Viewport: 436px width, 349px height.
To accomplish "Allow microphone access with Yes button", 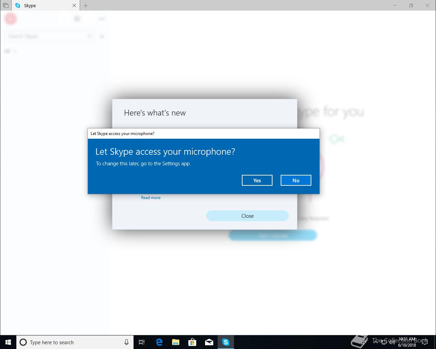I will [257, 180].
